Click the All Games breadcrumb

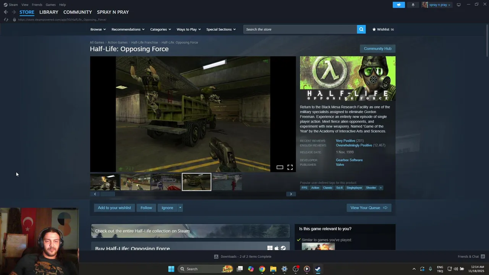point(97,42)
